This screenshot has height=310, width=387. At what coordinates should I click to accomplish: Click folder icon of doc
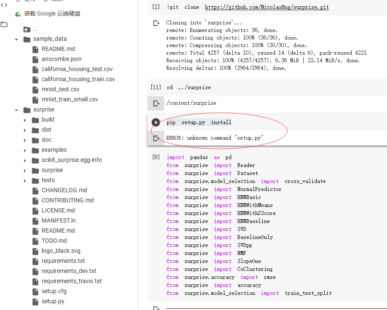click(35, 140)
